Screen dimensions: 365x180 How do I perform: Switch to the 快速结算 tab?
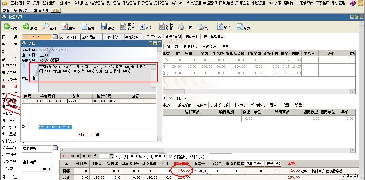pos(21,10)
